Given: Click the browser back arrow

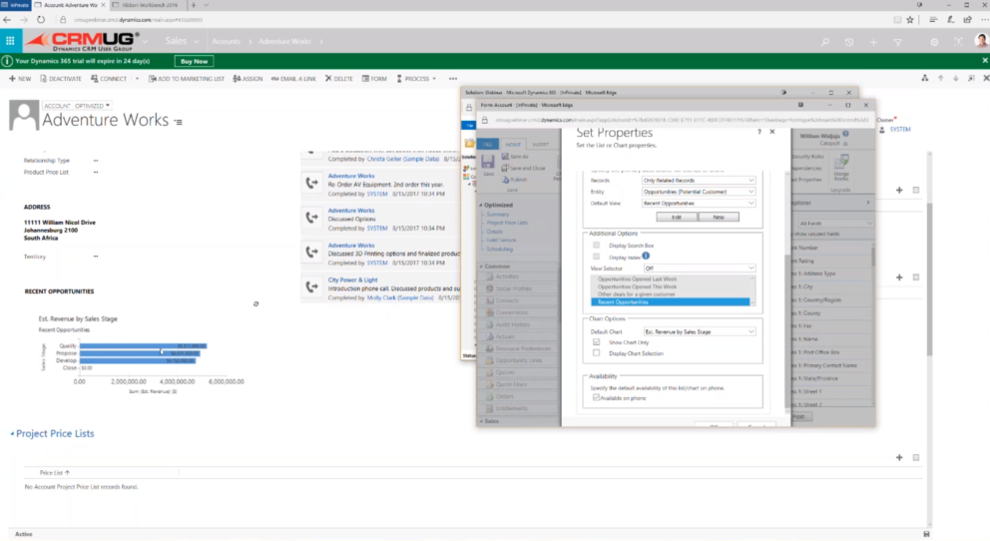Looking at the screenshot, I should pos(8,20).
